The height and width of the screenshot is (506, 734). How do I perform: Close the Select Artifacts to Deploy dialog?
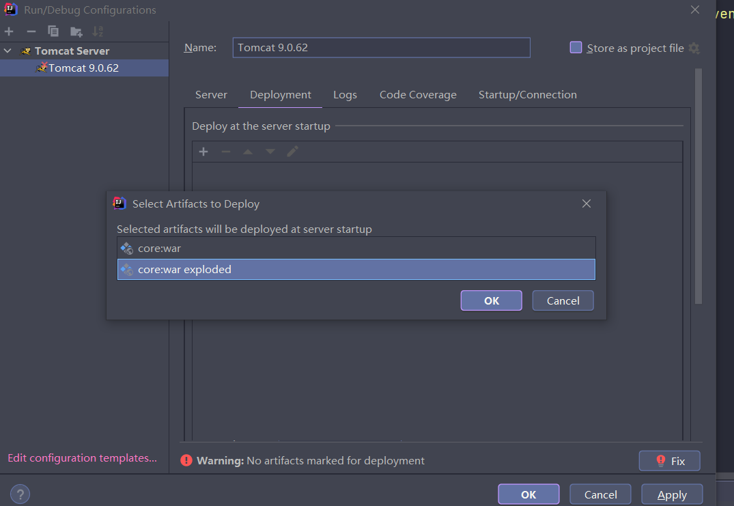point(587,203)
